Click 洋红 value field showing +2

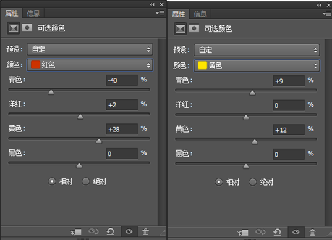[x=122, y=105]
